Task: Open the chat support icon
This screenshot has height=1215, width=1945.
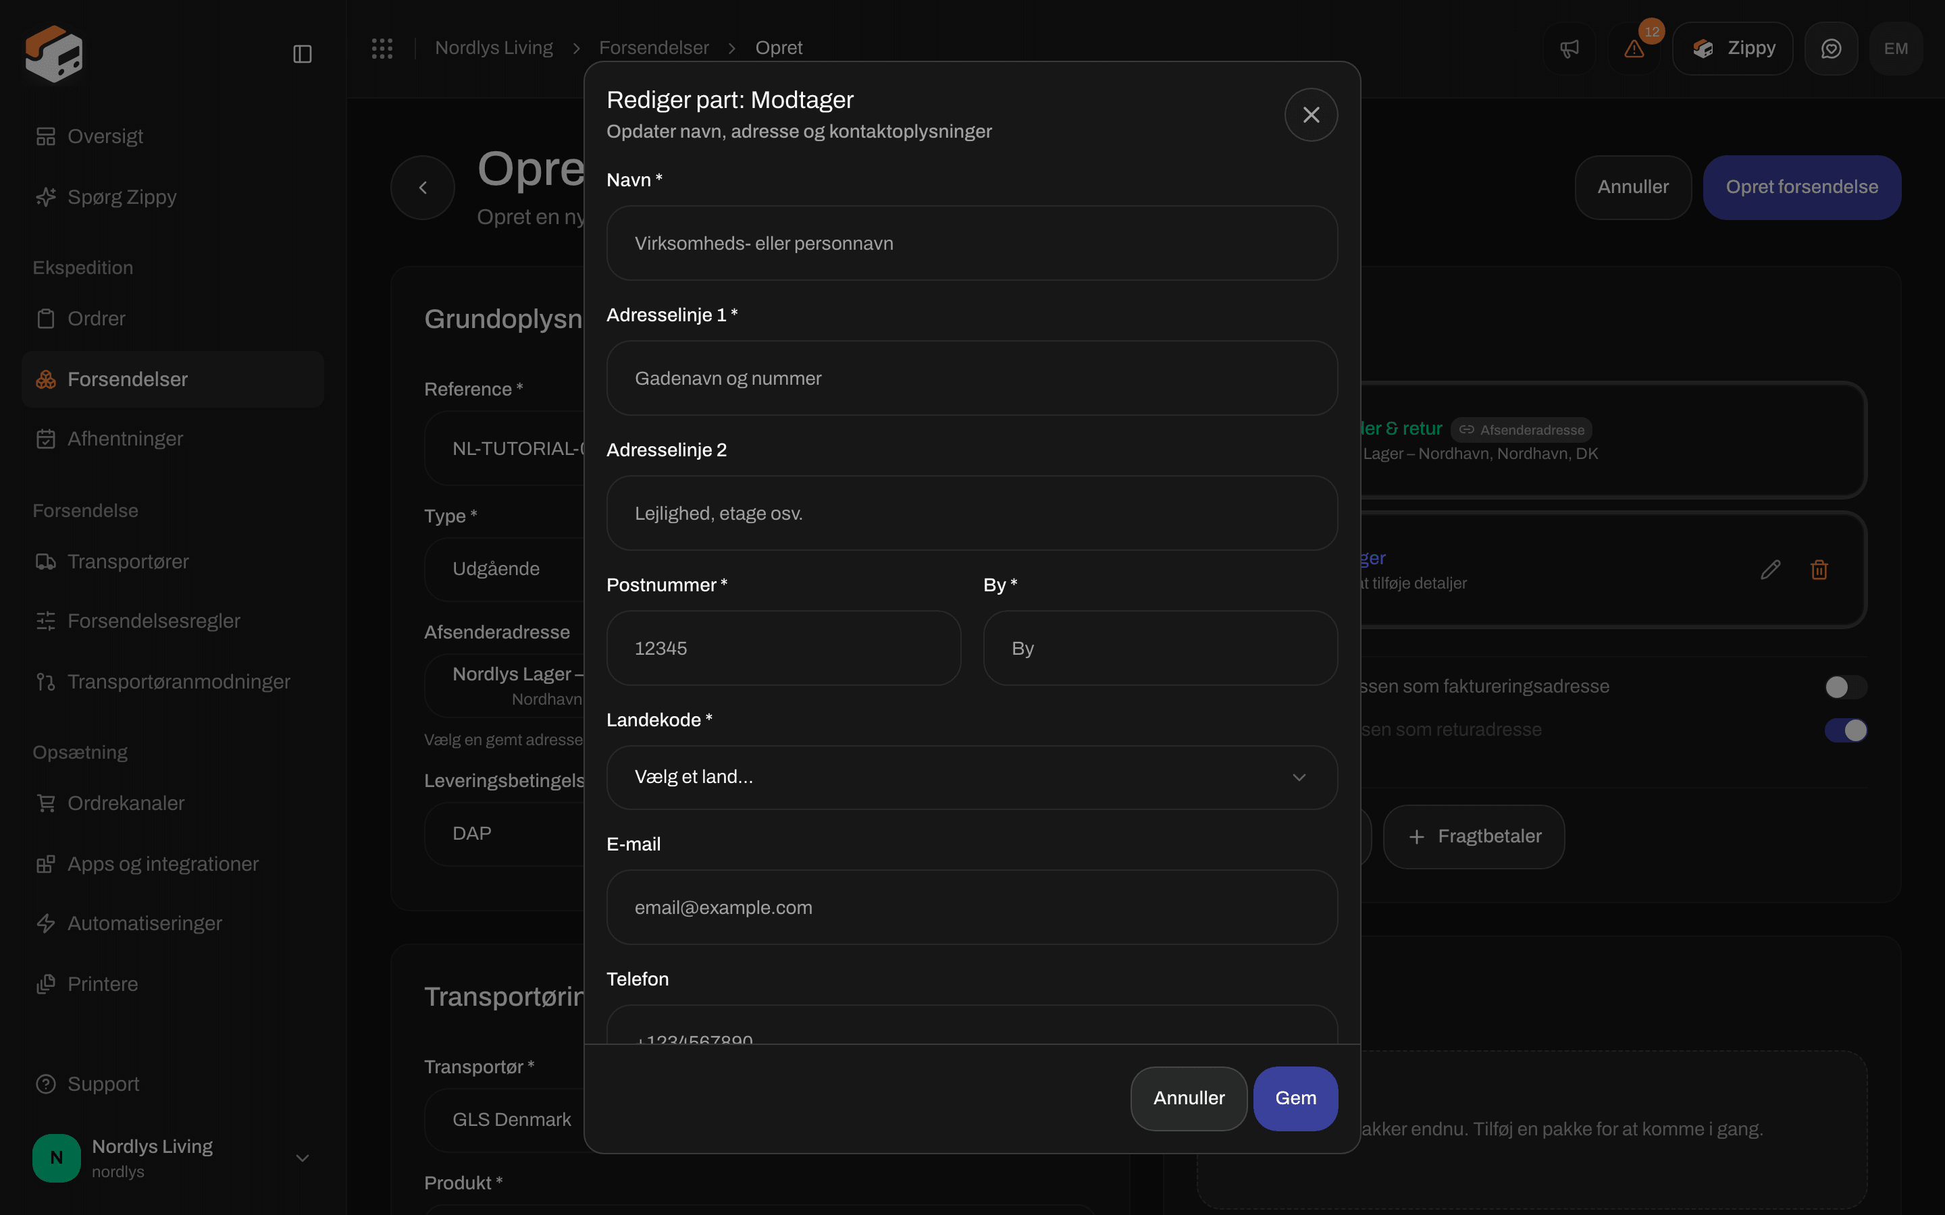Action: [1831, 48]
